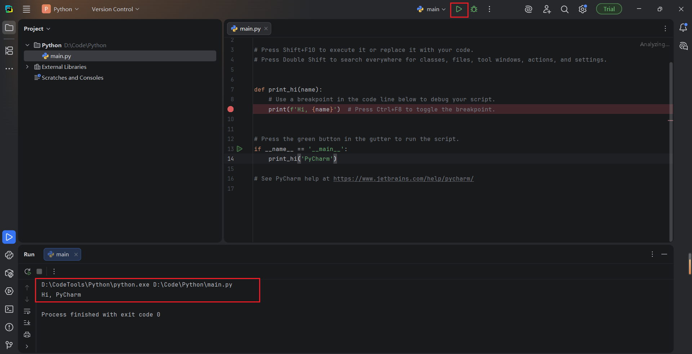Open editor tab options menu

(x=665, y=28)
